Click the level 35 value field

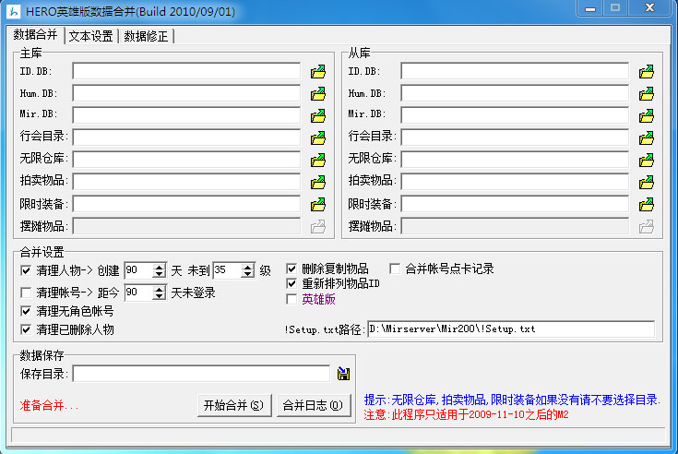[227, 270]
